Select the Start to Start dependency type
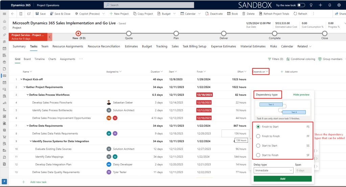This screenshot has height=187, width=346. click(258, 146)
